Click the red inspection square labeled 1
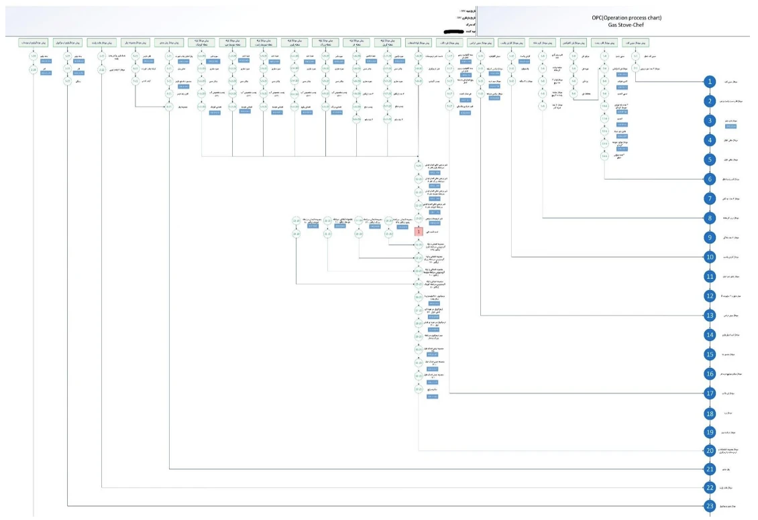The width and height of the screenshot is (758, 520). click(419, 231)
